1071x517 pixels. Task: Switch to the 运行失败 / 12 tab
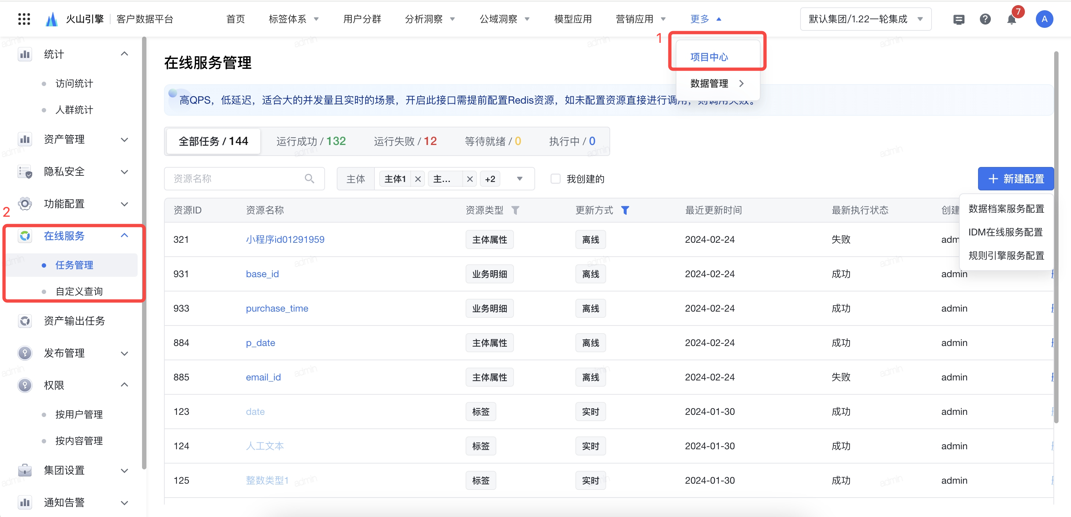click(405, 141)
